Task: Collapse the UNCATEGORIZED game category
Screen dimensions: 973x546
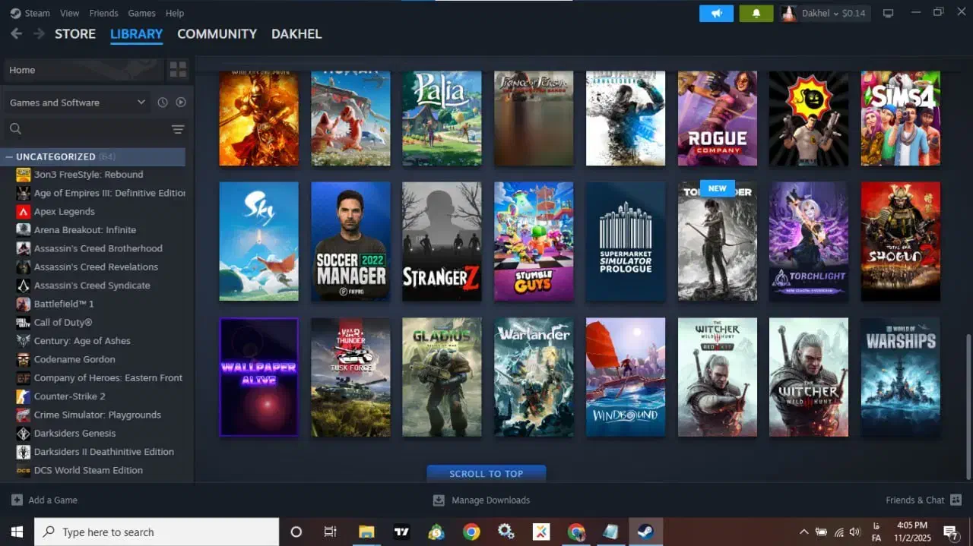Action: pyautogui.click(x=9, y=156)
